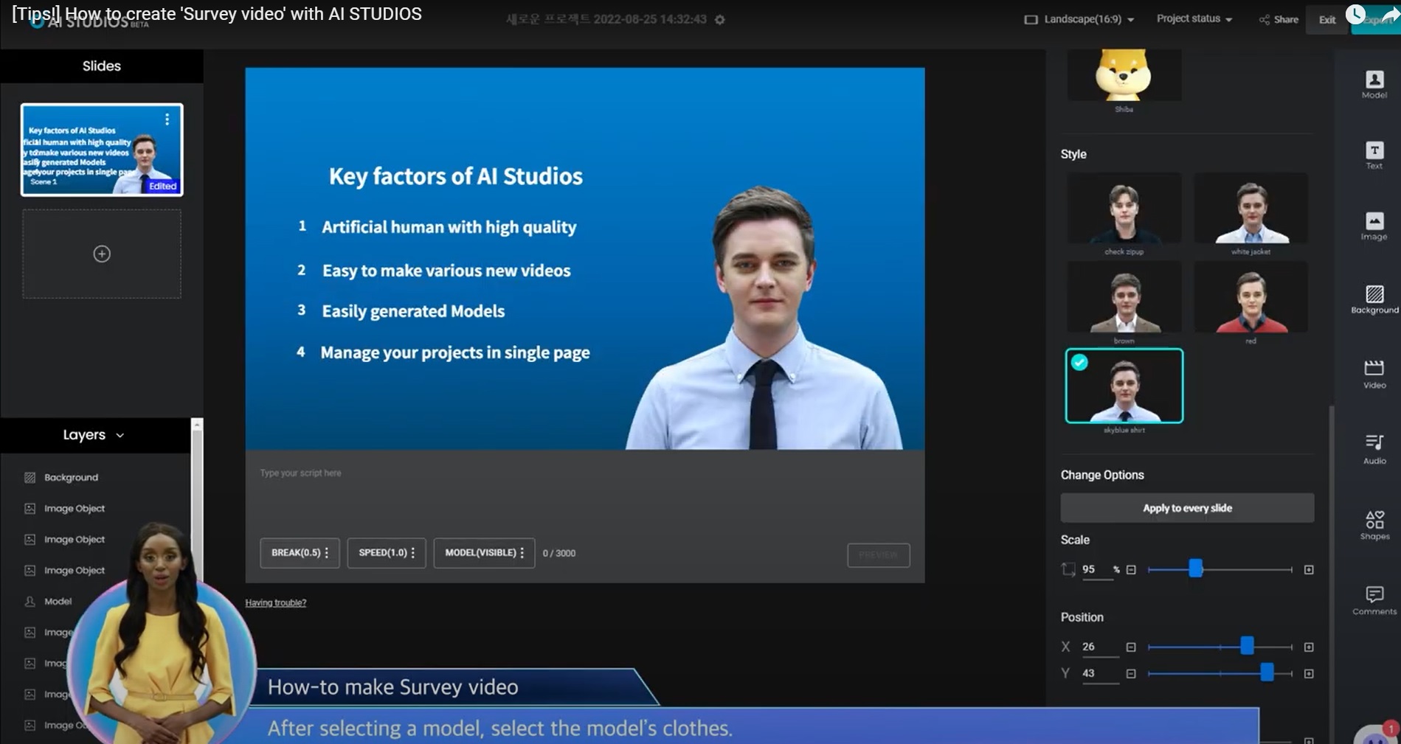This screenshot has width=1401, height=744.
Task: Click the YouTube share arrow icon
Action: point(1389,14)
